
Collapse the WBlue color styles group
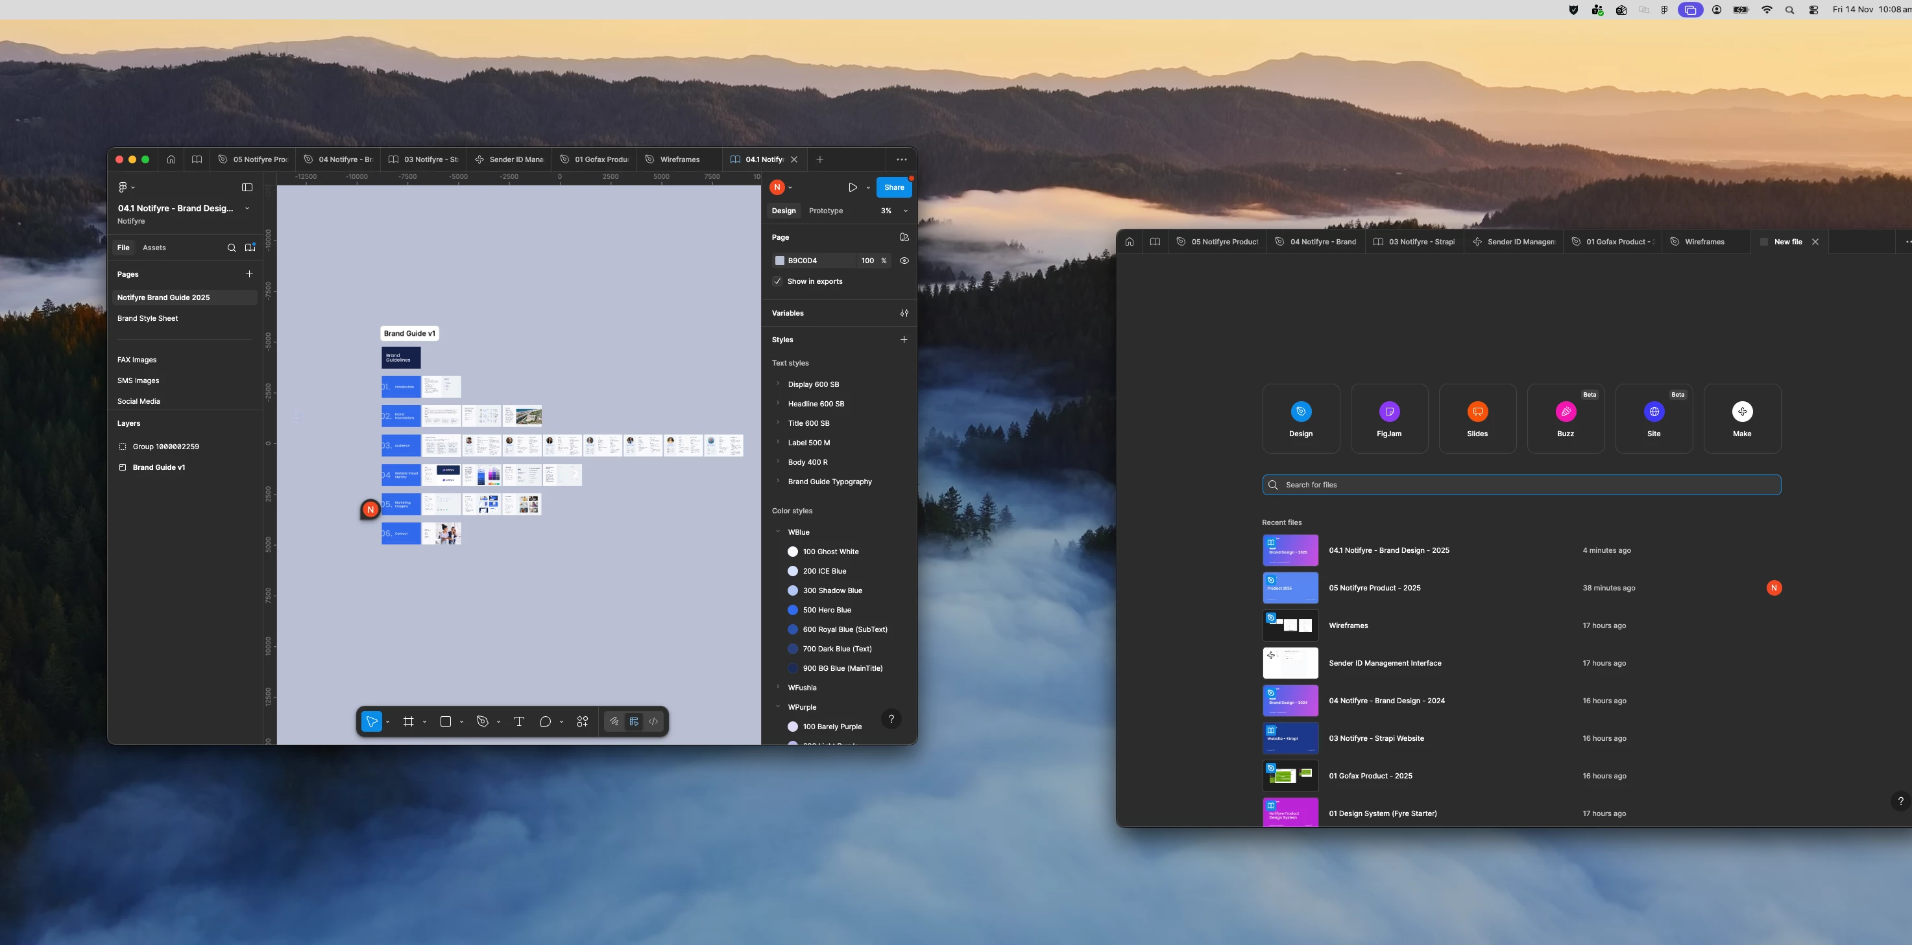pyautogui.click(x=778, y=532)
